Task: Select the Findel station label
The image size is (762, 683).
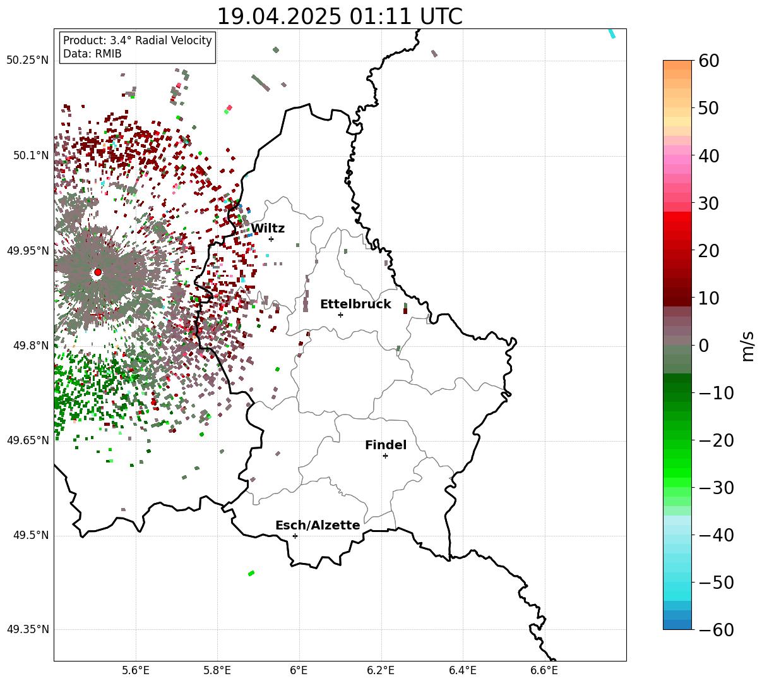Action: (x=386, y=445)
